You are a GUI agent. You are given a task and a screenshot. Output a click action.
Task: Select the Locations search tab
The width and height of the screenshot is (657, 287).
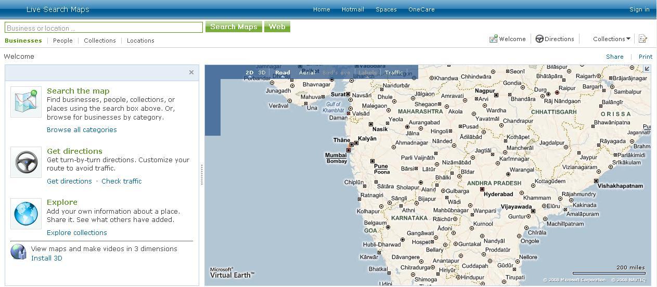[x=140, y=41]
